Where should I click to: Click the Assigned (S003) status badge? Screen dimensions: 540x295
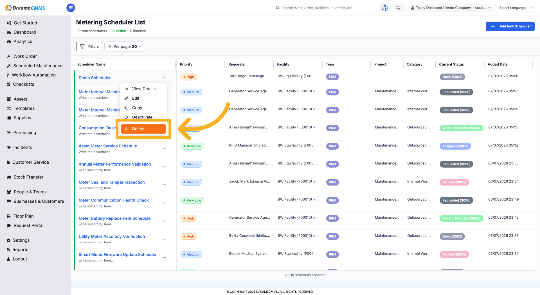click(x=455, y=146)
